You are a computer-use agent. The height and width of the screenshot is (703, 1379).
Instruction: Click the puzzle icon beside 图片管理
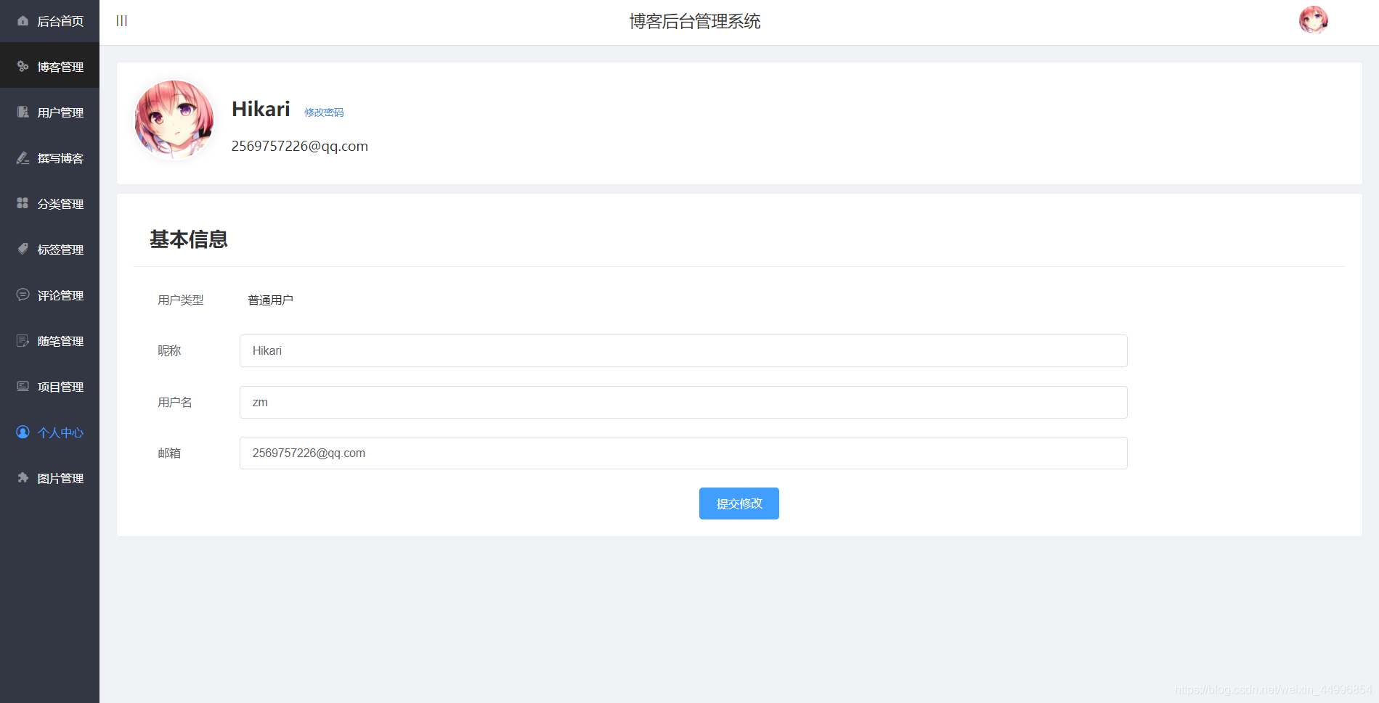[23, 477]
